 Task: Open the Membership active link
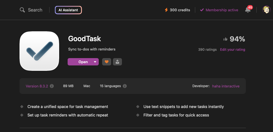coord(222,10)
